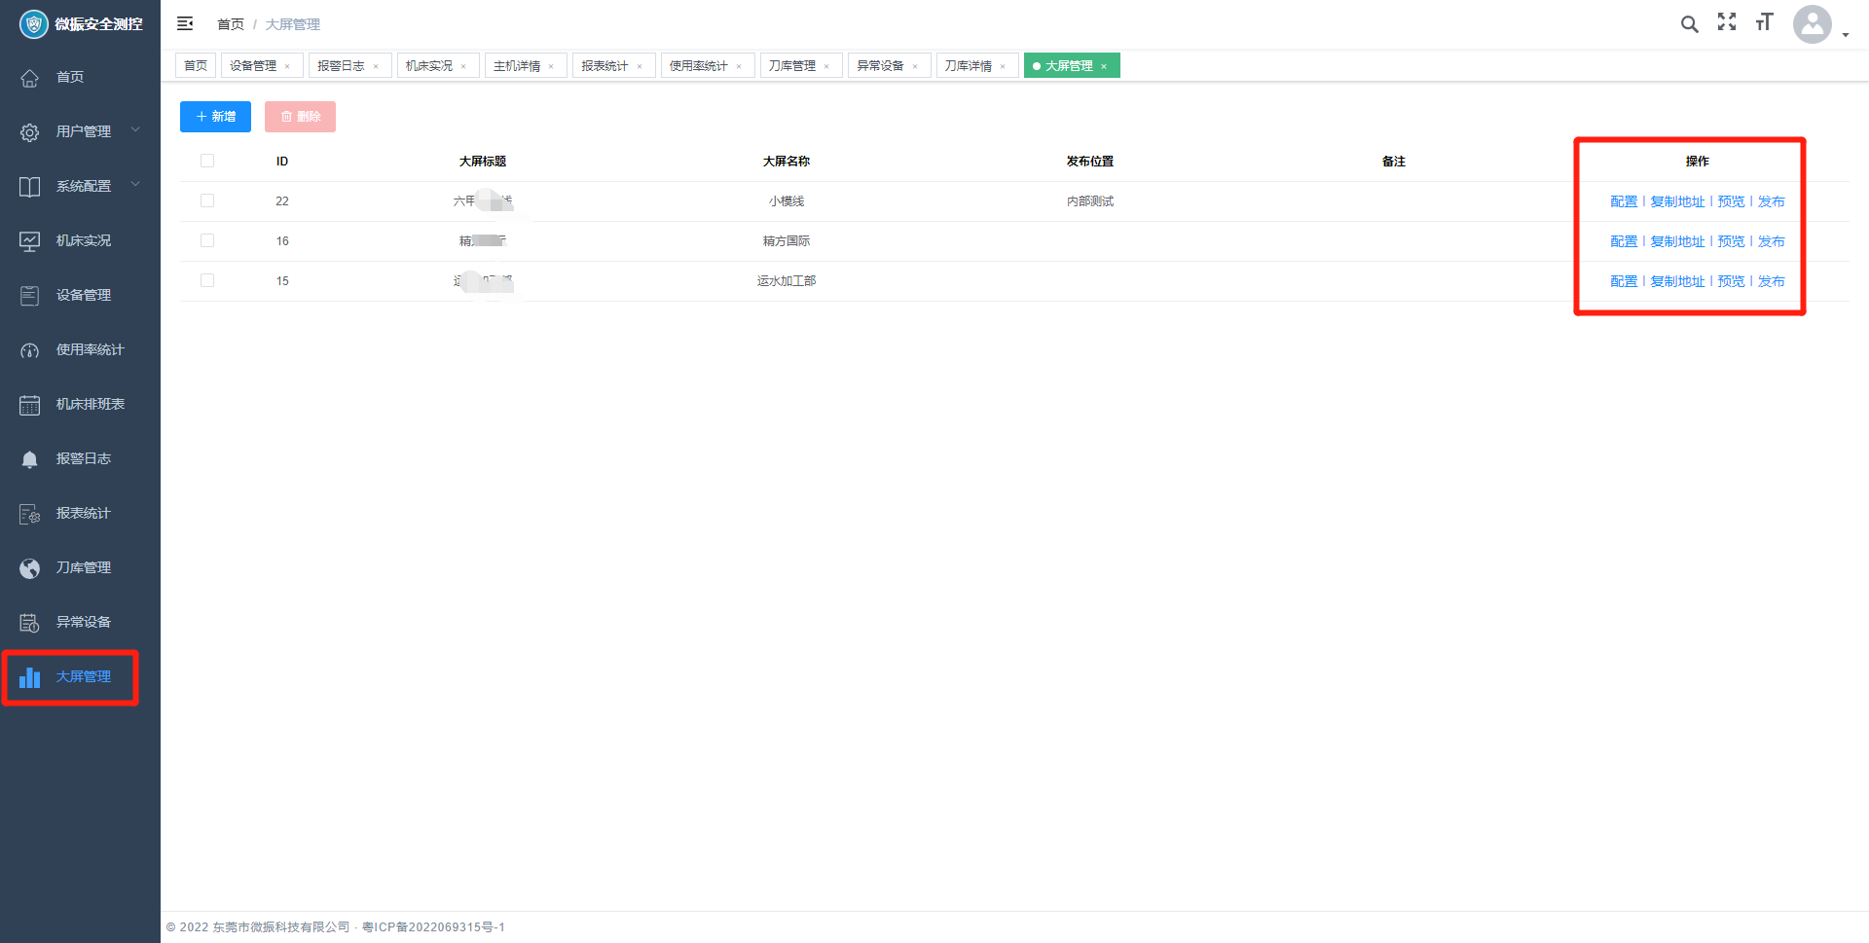Close the 异常设备 page tab
Image resolution: width=1869 pixels, height=943 pixels.
click(x=915, y=66)
